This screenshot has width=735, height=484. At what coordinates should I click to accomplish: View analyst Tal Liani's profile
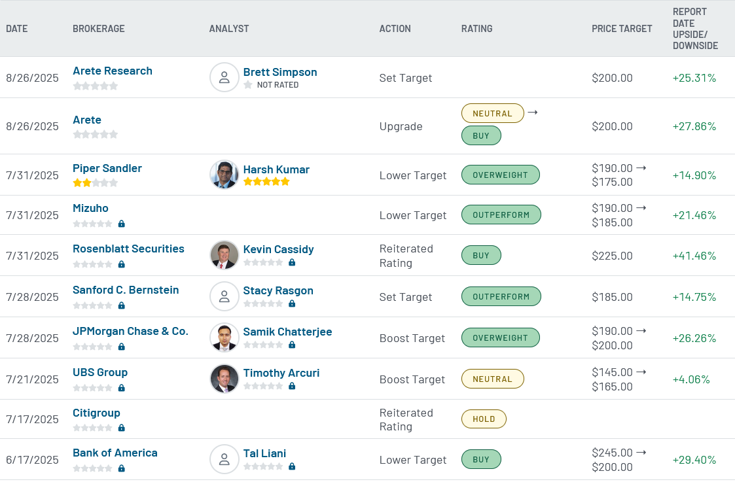[265, 453]
